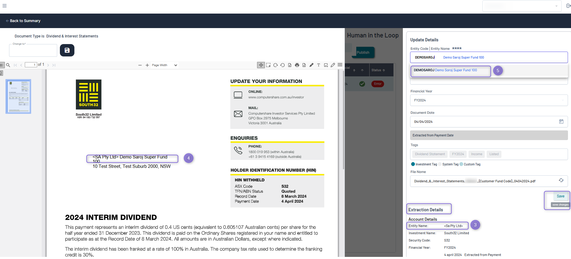Screen dimensions: 571x259
Task: Click the Extracted from Payment Date note
Action: pyautogui.click(x=489, y=135)
